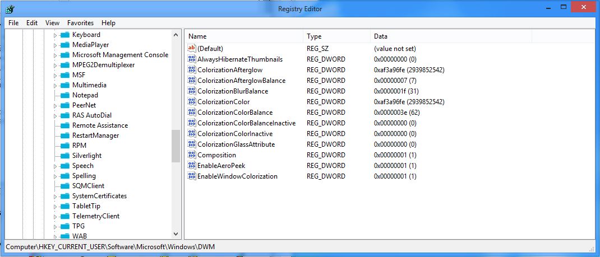Click the tree pane scroll up arrow
The width and height of the screenshot is (600, 257).
click(x=176, y=35)
